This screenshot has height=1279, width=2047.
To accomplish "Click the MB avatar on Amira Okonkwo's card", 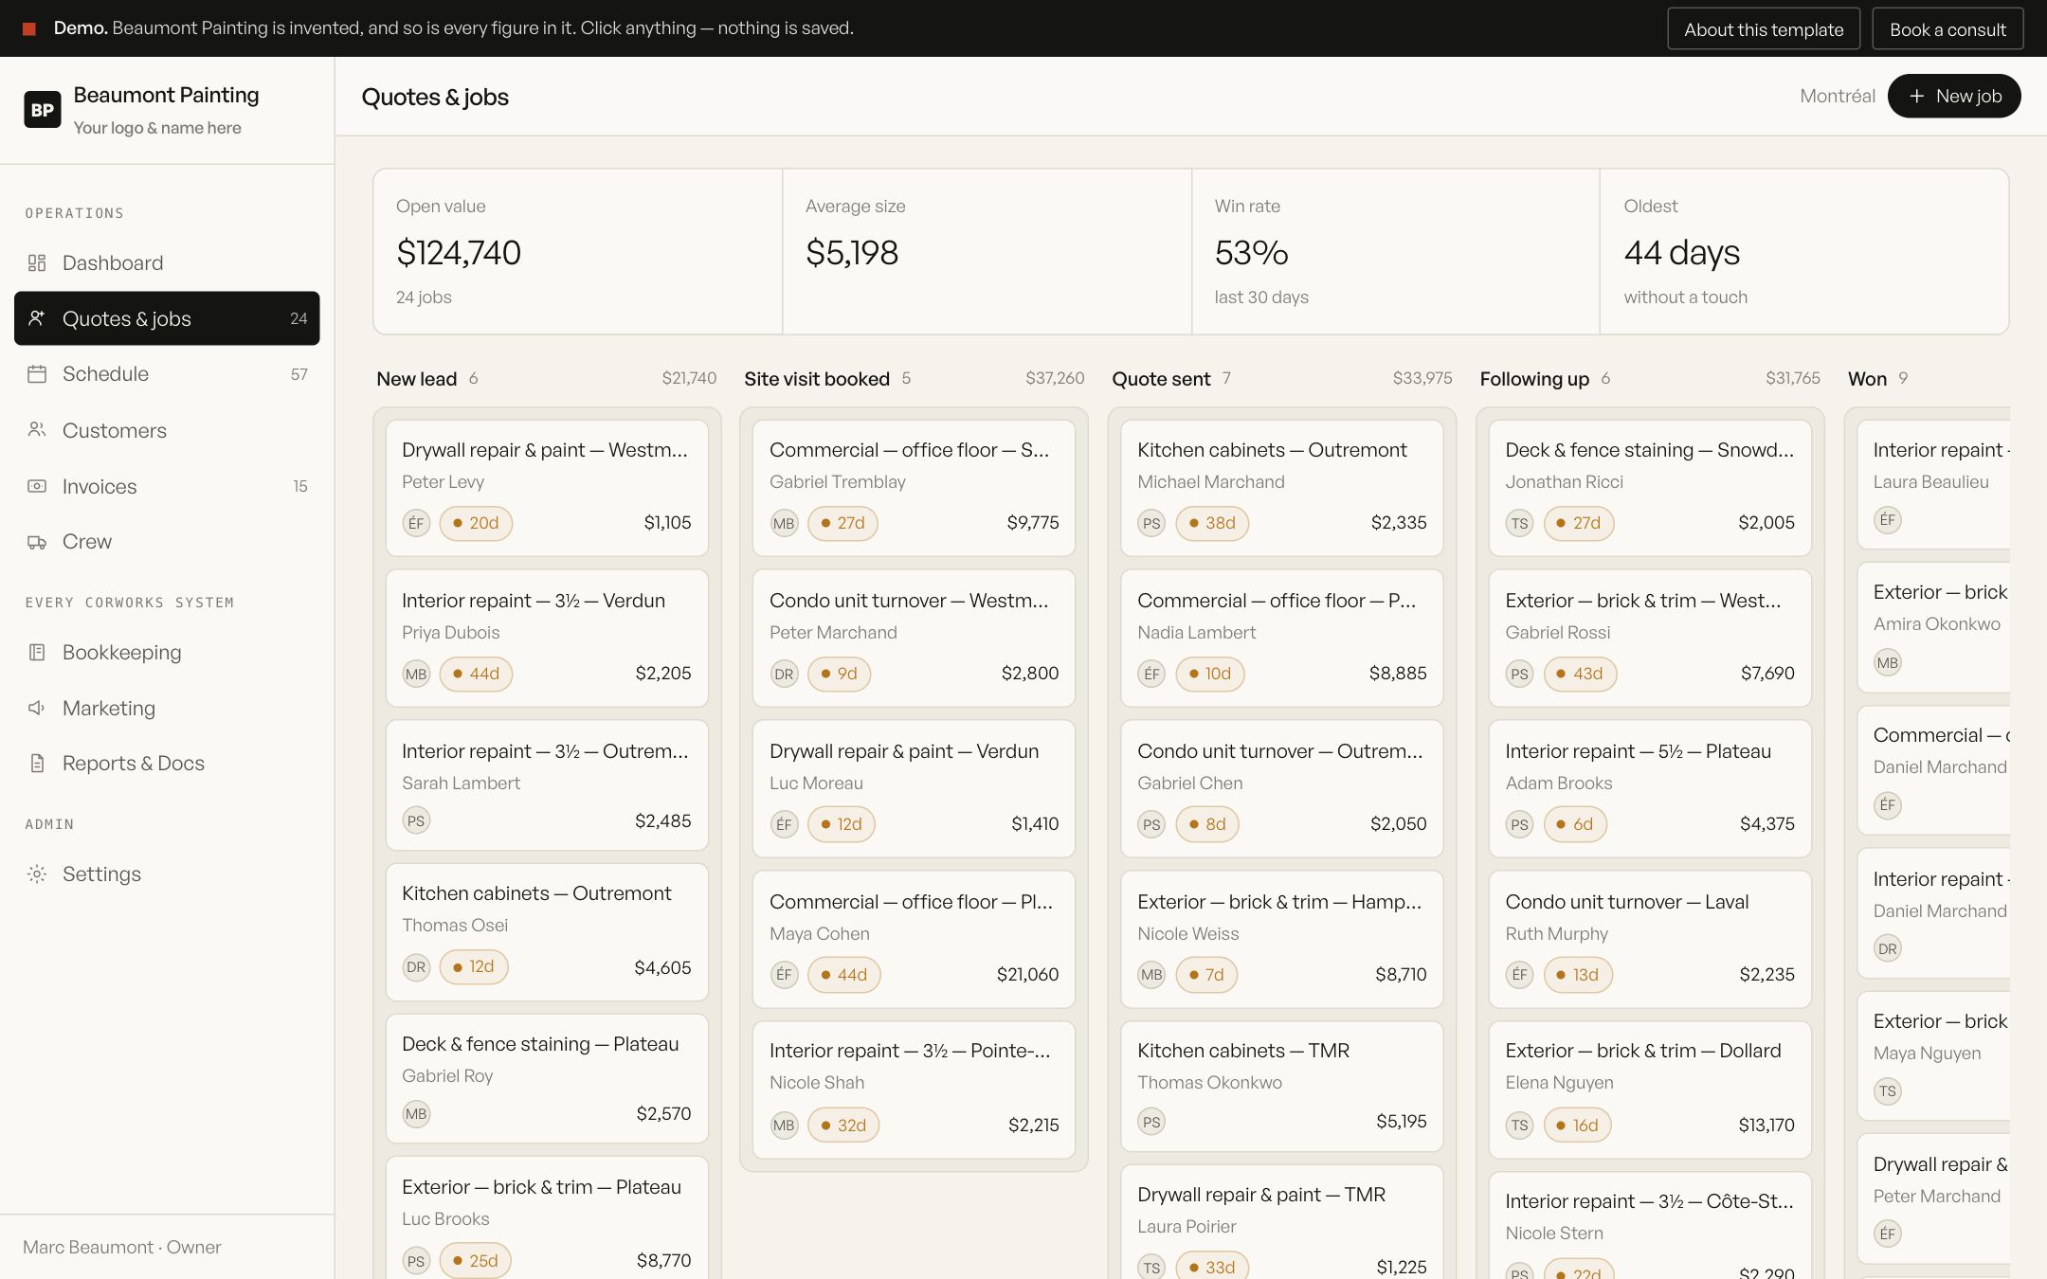I will tap(1887, 663).
